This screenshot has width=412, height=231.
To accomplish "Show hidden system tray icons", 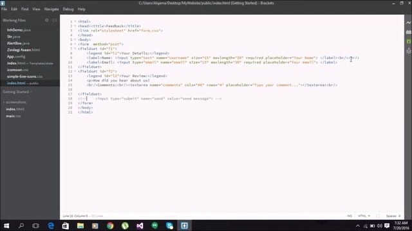I will coord(358,226).
